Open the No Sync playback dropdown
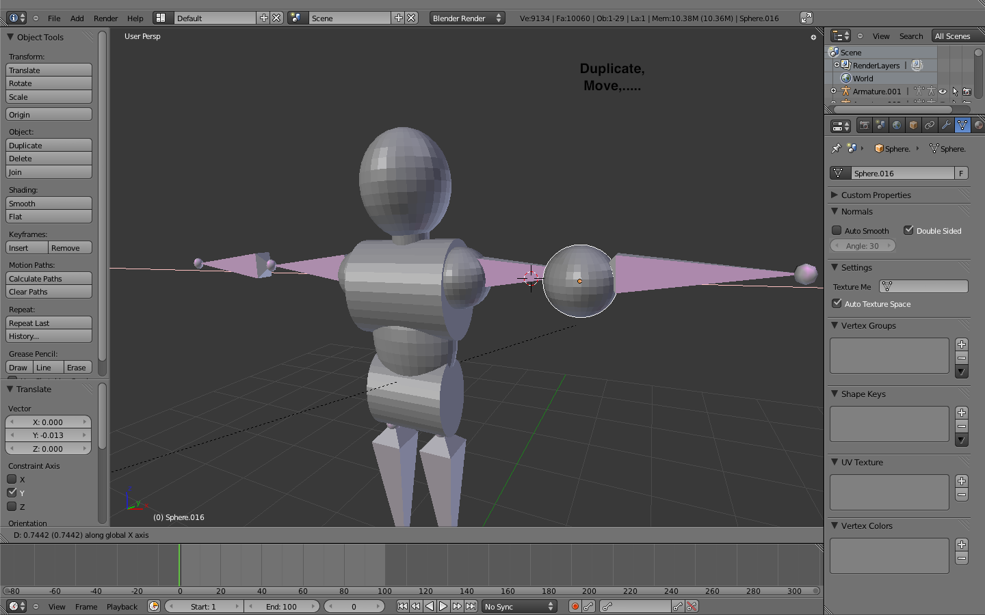Screen dimensions: 985x615 (518, 606)
